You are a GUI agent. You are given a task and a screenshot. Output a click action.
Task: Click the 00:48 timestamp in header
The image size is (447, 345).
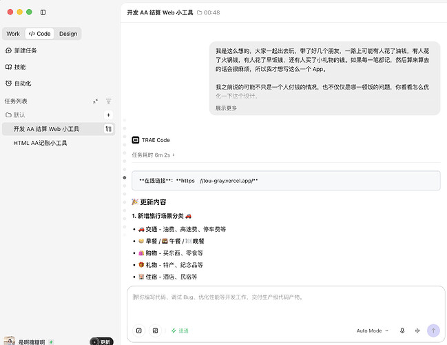212,12
